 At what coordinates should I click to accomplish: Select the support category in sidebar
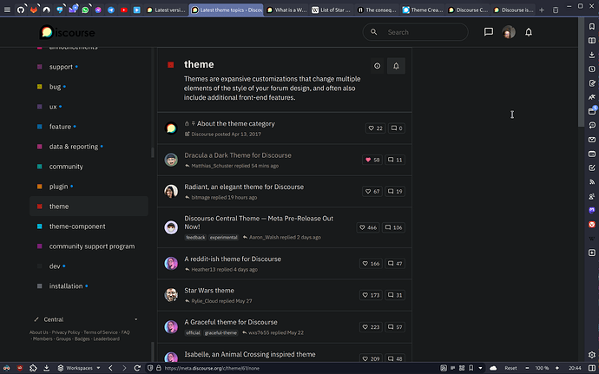(89, 67)
